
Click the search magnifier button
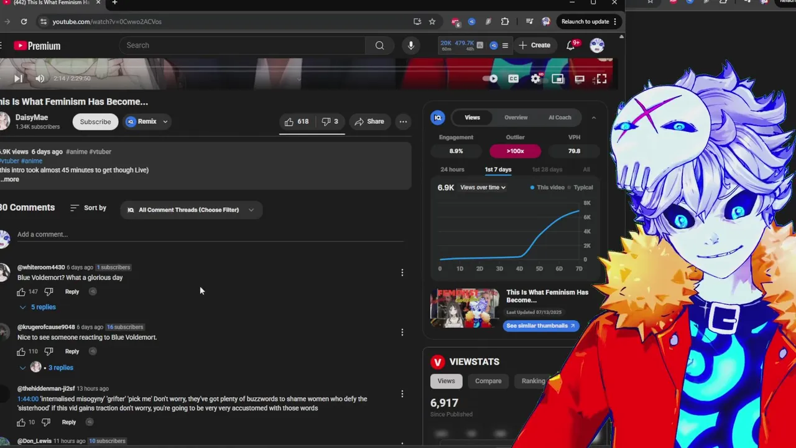click(379, 45)
